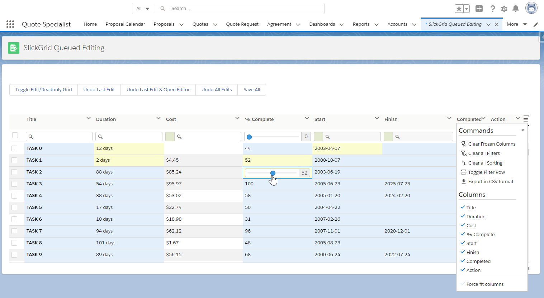The height and width of the screenshot is (298, 544).
Task: Click the % Complete filter slider handle
Action: click(x=249, y=136)
